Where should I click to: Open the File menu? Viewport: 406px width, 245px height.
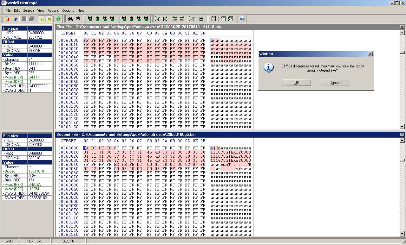click(8, 10)
